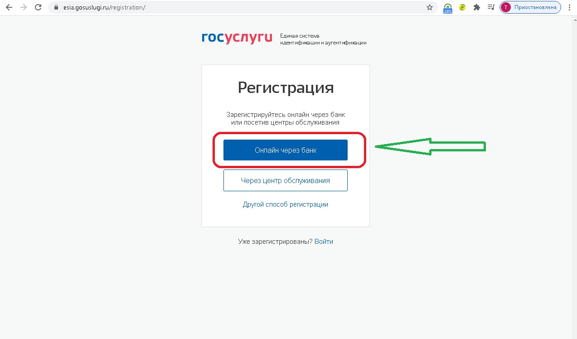The width and height of the screenshot is (577, 339).
Task: Bookmark this page with the star icon
Action: (430, 8)
